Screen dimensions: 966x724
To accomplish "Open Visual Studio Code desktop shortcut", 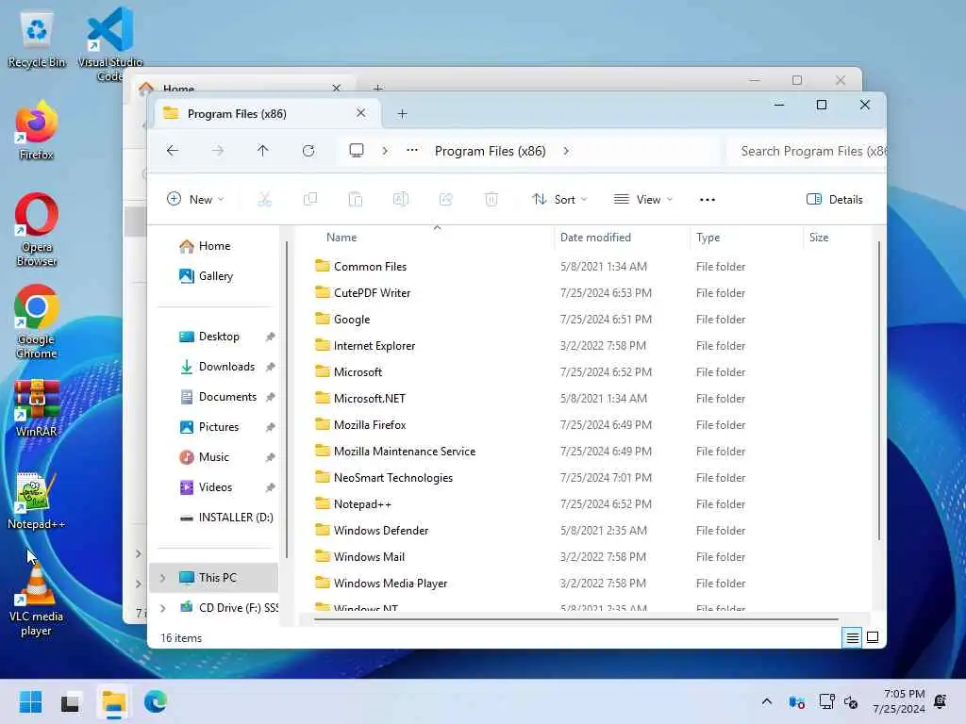I will [109, 44].
